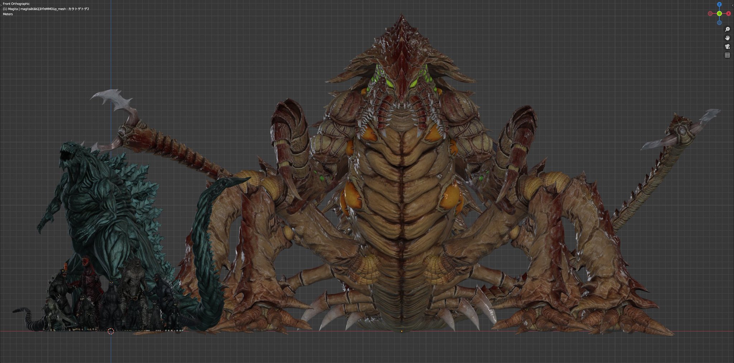Screen dimensions: 734x363
Task: Click the faded negative X gizmo ball
Action: tap(710, 13)
